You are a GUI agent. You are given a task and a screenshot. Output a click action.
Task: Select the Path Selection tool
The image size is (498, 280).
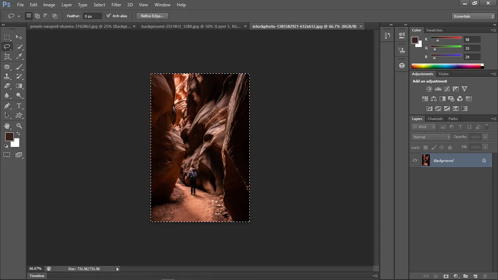point(7,115)
